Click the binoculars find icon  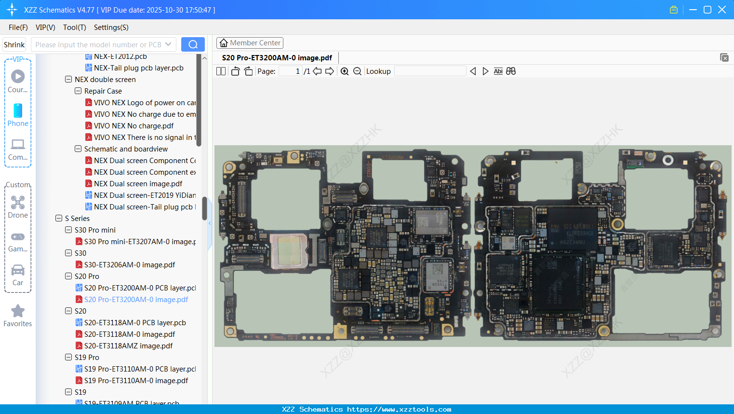511,71
